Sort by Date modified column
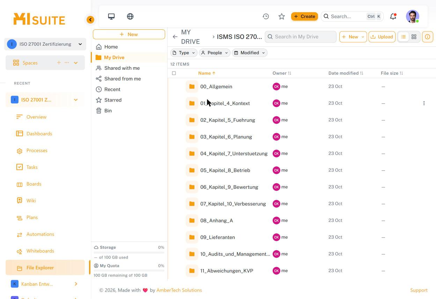 coord(346,73)
